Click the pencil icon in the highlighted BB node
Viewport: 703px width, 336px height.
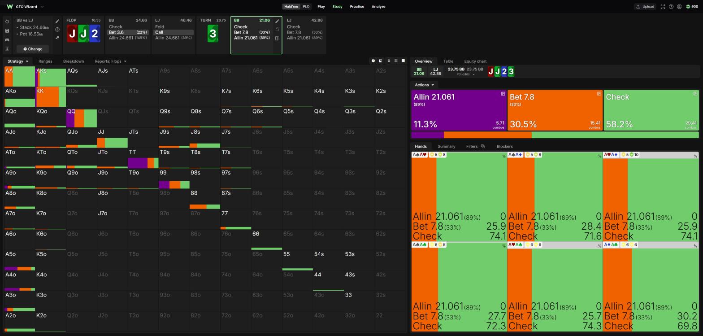coord(277,21)
